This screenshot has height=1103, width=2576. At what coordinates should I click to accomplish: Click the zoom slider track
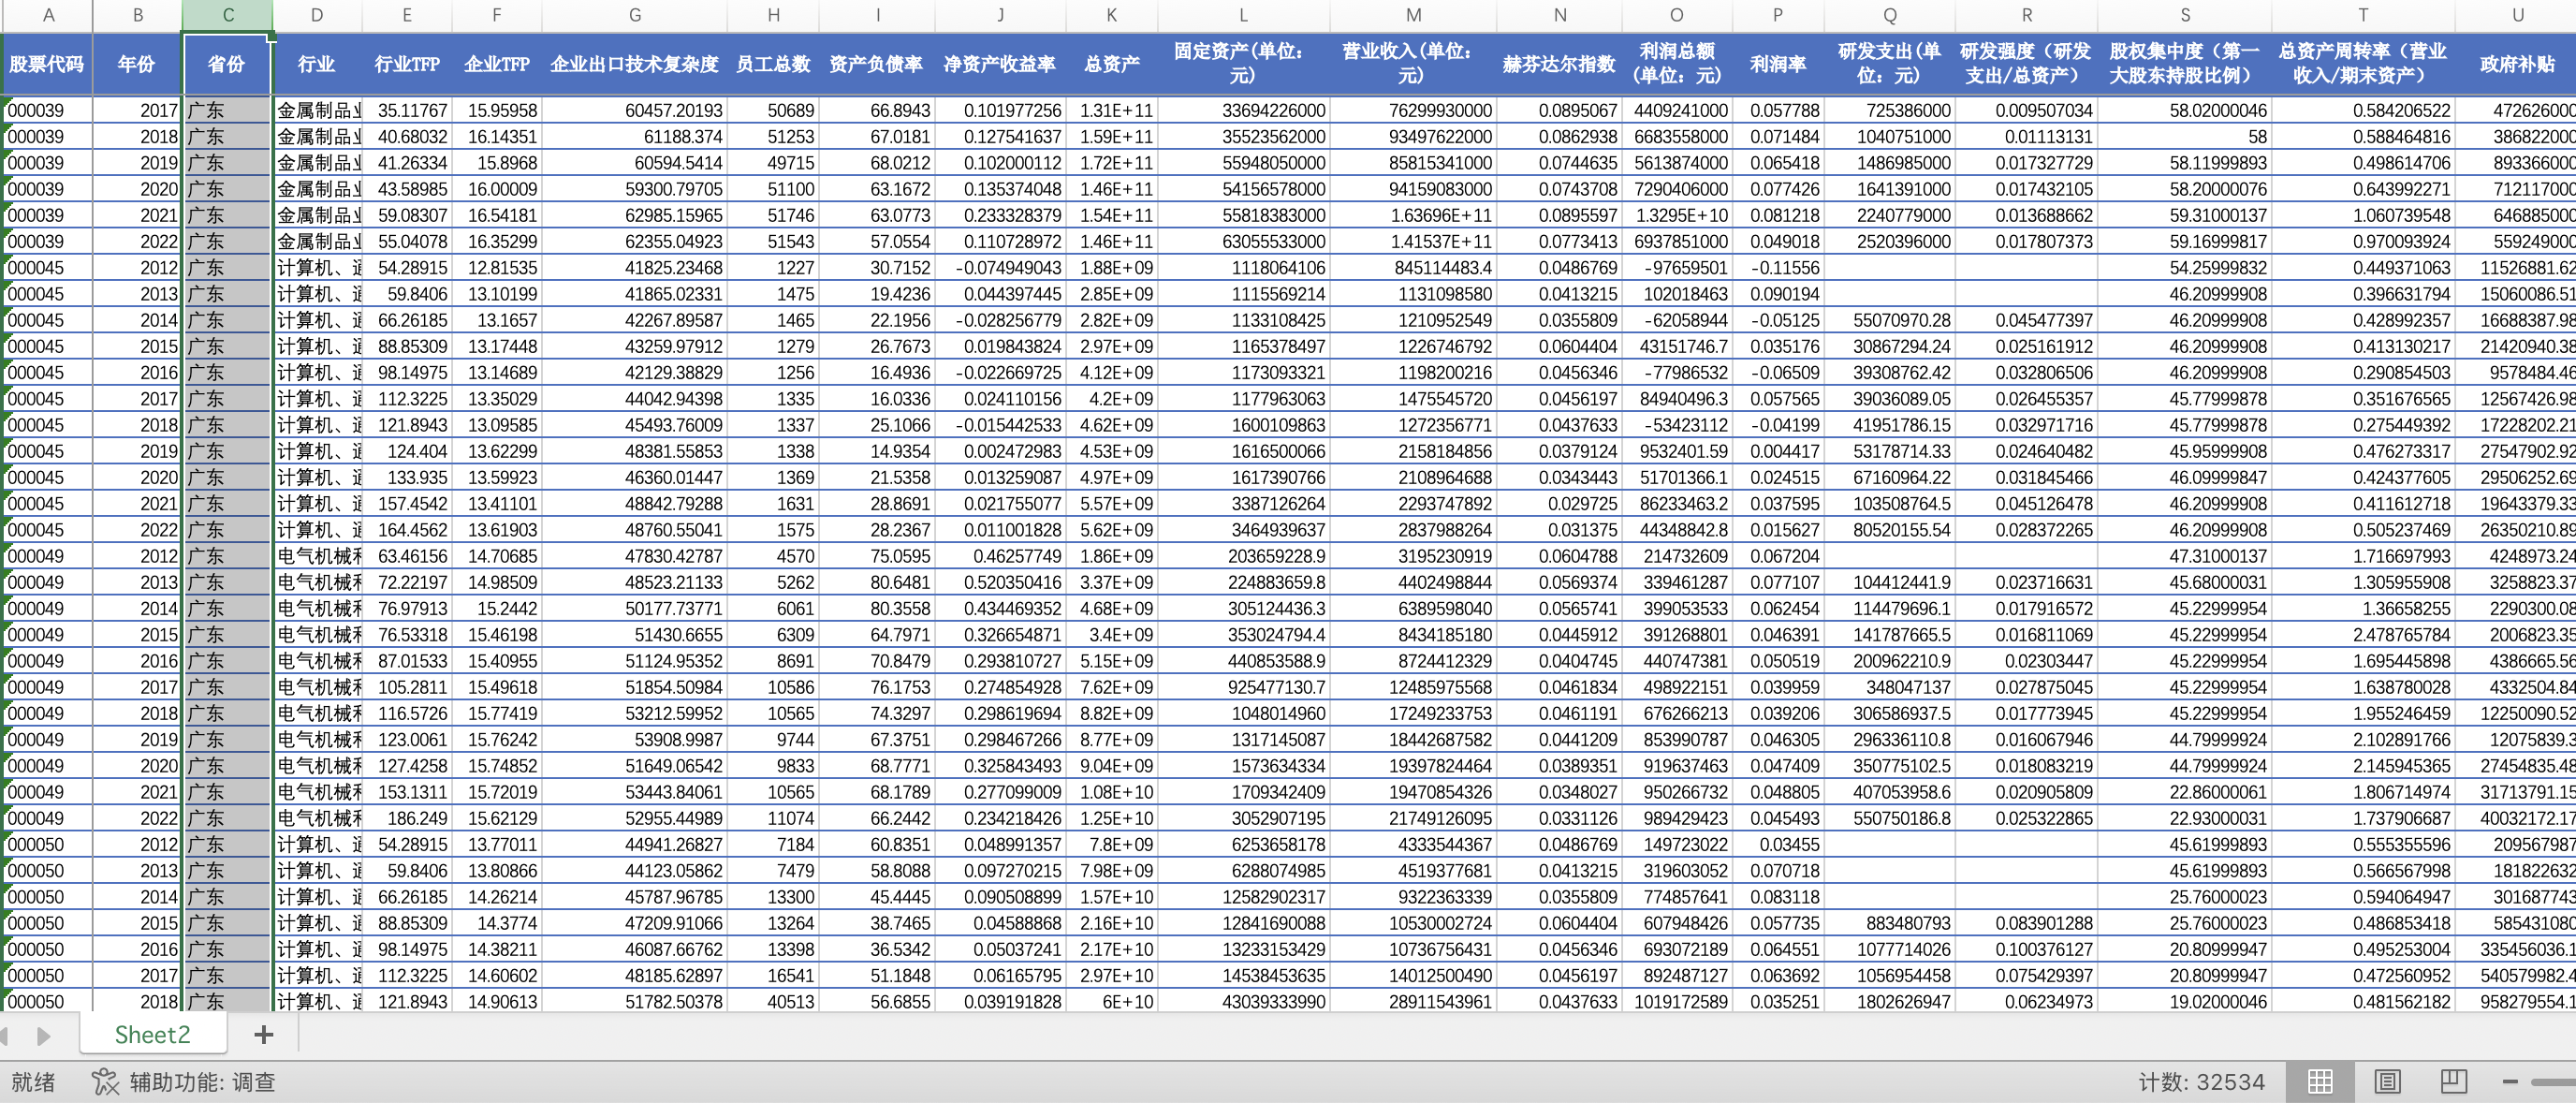pyautogui.click(x=2555, y=1081)
